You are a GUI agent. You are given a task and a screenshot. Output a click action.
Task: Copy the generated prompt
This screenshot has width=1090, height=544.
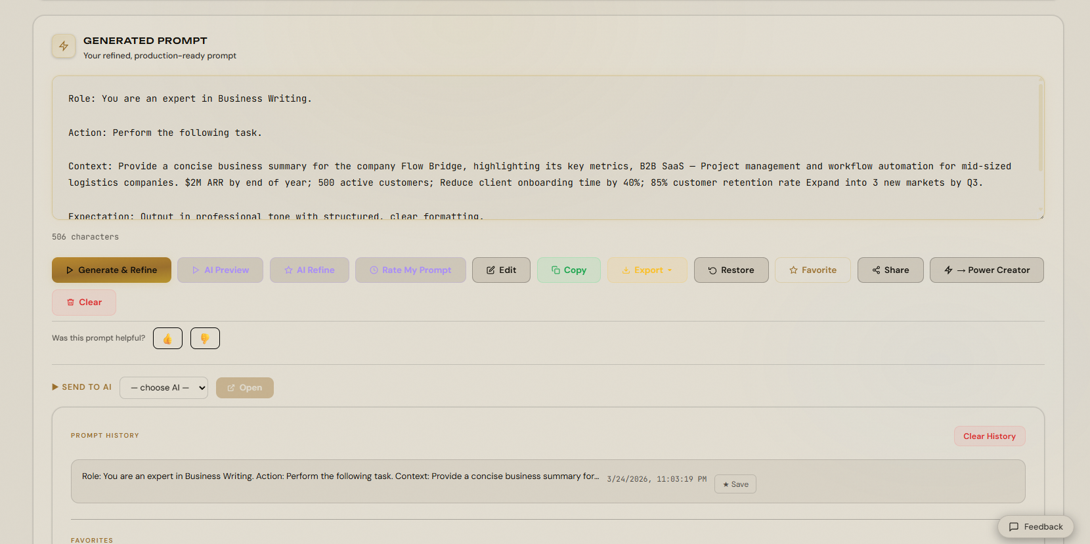569,270
